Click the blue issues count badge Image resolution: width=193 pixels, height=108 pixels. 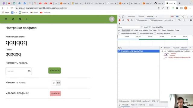178,16
